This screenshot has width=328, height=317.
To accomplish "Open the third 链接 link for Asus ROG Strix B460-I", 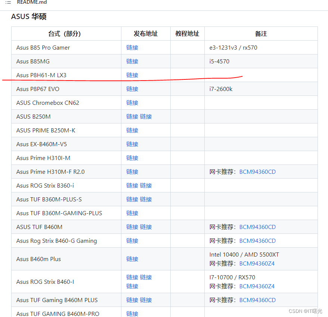I will pyautogui.click(x=132, y=286).
